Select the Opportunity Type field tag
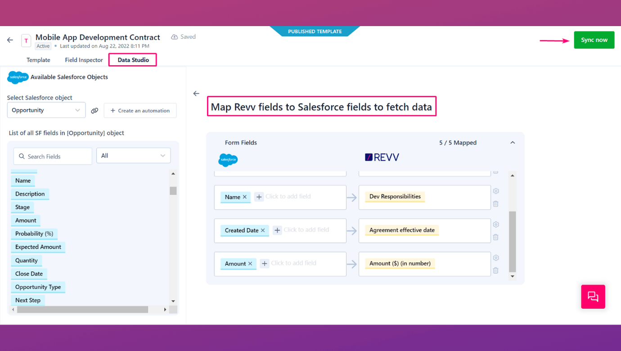The height and width of the screenshot is (351, 621). point(38,287)
